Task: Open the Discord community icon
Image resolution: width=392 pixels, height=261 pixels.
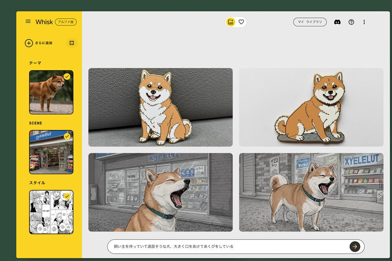Action: click(338, 22)
